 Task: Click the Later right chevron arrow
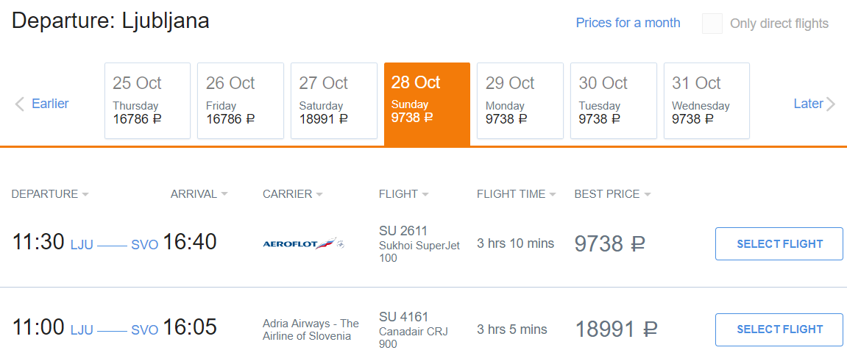(x=831, y=104)
